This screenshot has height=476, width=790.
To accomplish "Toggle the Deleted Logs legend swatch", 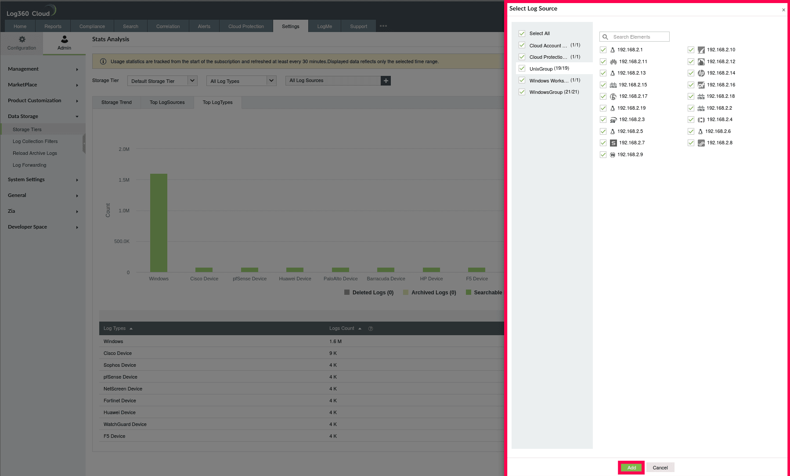I will pyautogui.click(x=347, y=292).
